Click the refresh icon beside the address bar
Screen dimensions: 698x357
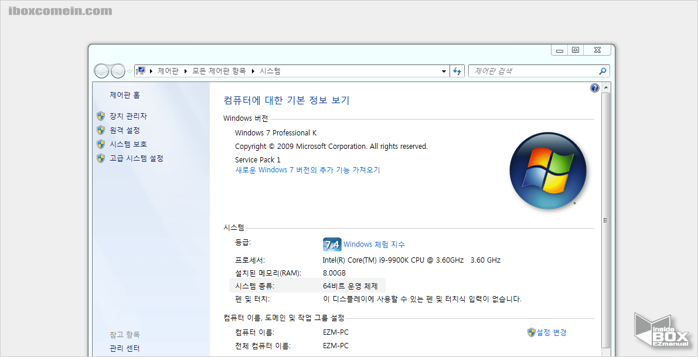click(457, 70)
